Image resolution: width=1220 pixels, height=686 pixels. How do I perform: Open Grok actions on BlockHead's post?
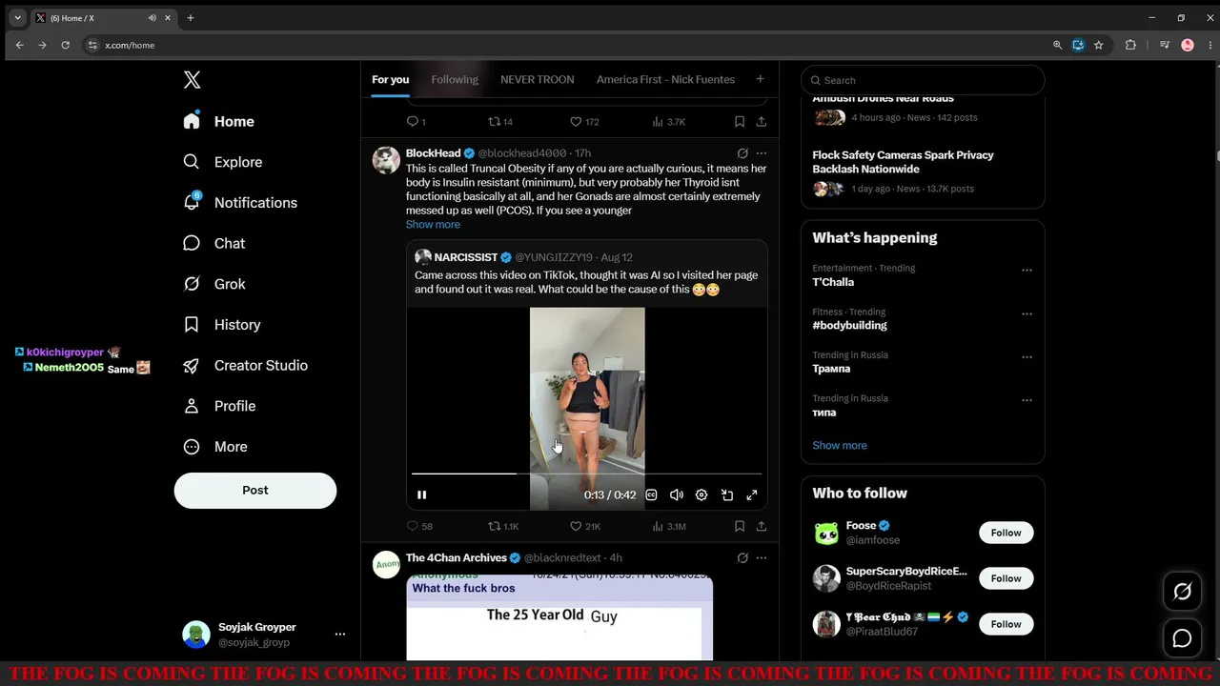tap(742, 153)
